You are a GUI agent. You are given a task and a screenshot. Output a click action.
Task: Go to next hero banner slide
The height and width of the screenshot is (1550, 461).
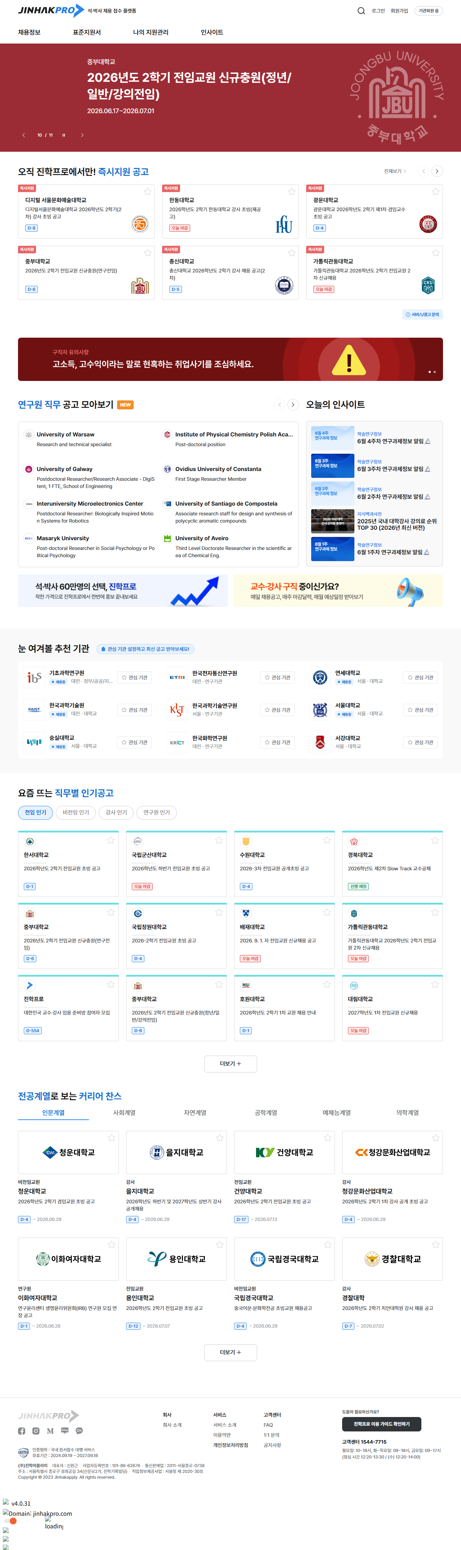coord(82,136)
